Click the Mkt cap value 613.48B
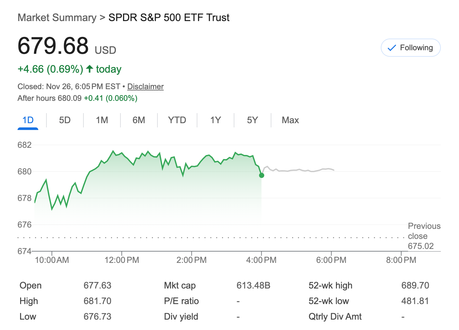The width and height of the screenshot is (459, 330). point(254,285)
